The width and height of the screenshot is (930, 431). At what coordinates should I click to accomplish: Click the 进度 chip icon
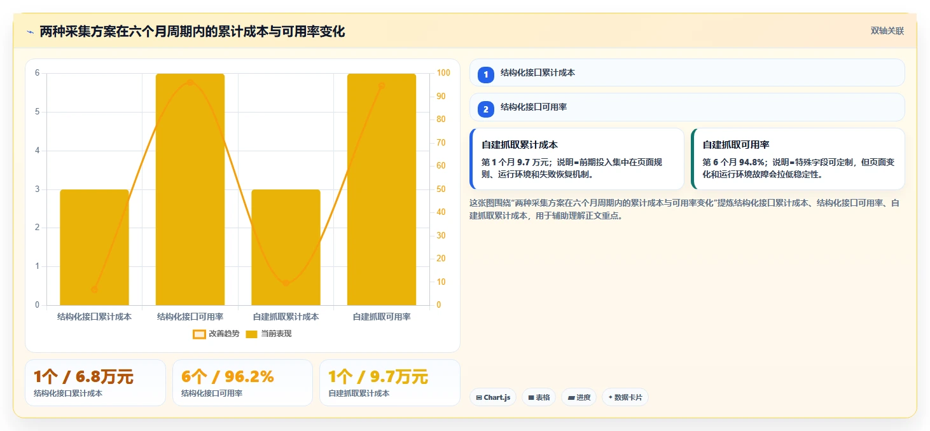click(571, 398)
